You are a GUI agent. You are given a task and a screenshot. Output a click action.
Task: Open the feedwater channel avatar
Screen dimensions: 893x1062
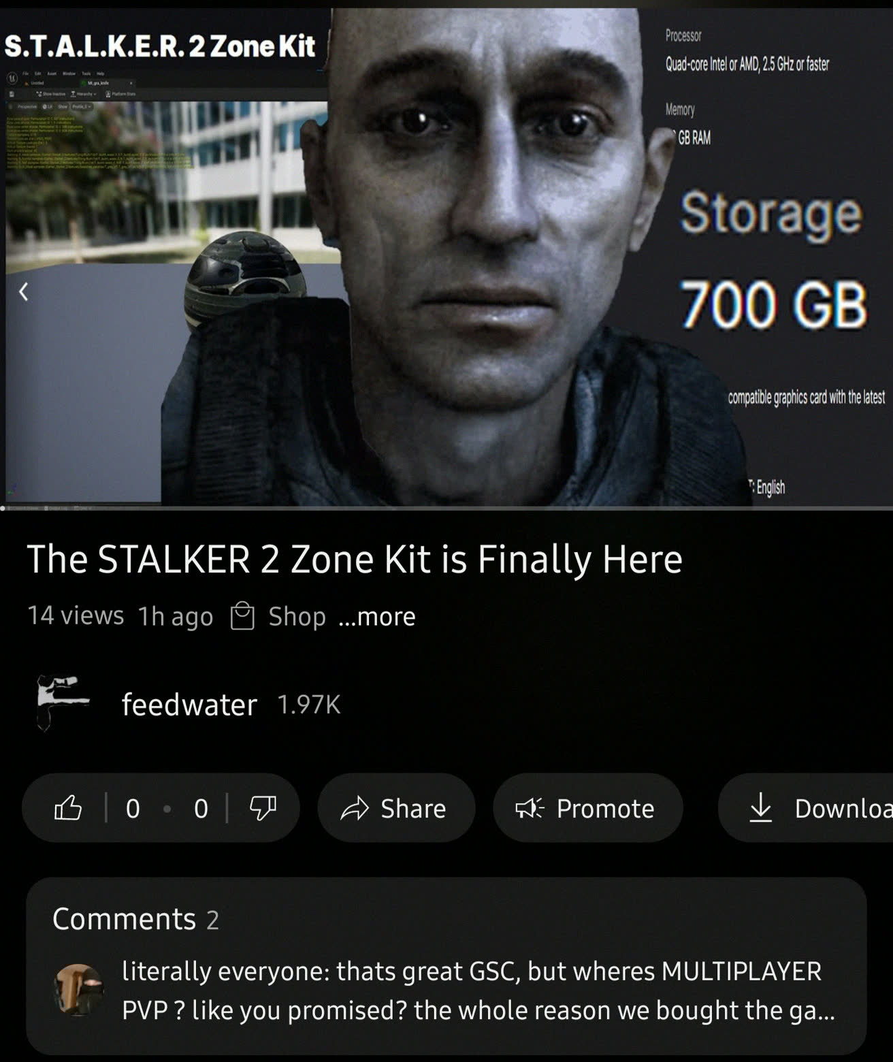62,703
